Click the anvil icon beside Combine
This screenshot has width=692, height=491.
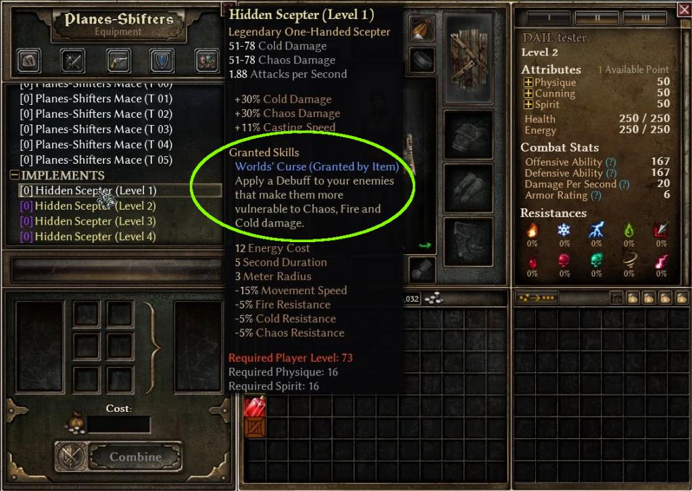[70, 457]
